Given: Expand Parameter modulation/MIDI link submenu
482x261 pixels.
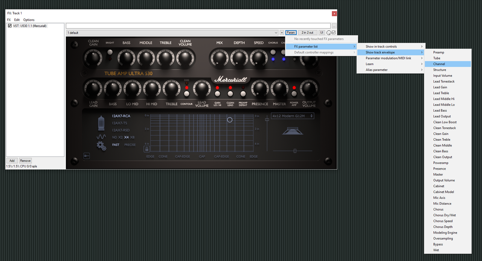Looking at the screenshot, I should 390,58.
